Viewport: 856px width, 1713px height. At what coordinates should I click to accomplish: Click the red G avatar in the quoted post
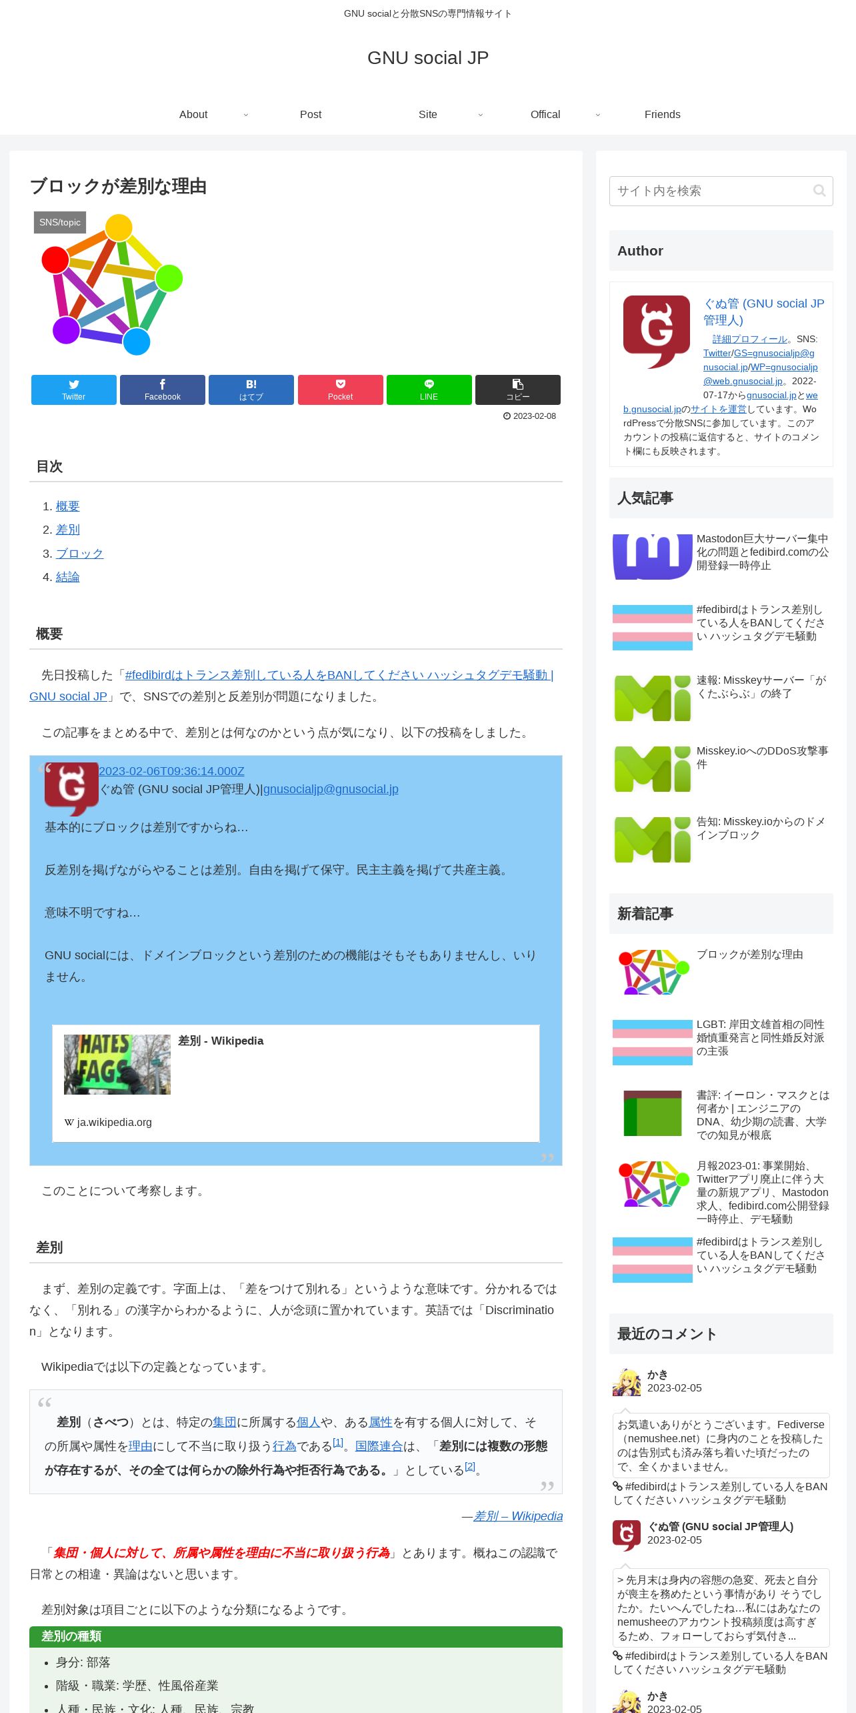pos(71,789)
